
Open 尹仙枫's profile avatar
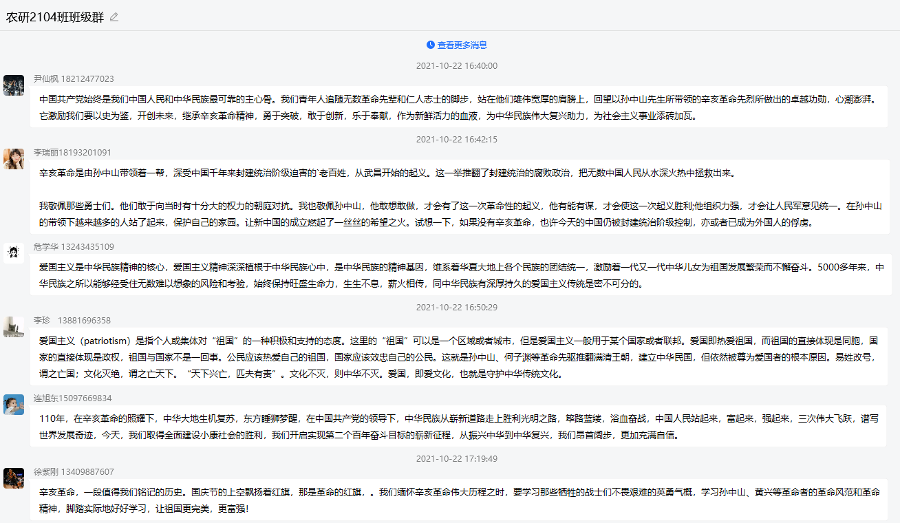14,85
